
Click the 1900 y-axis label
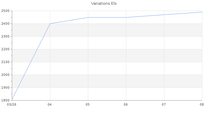pos(5,88)
